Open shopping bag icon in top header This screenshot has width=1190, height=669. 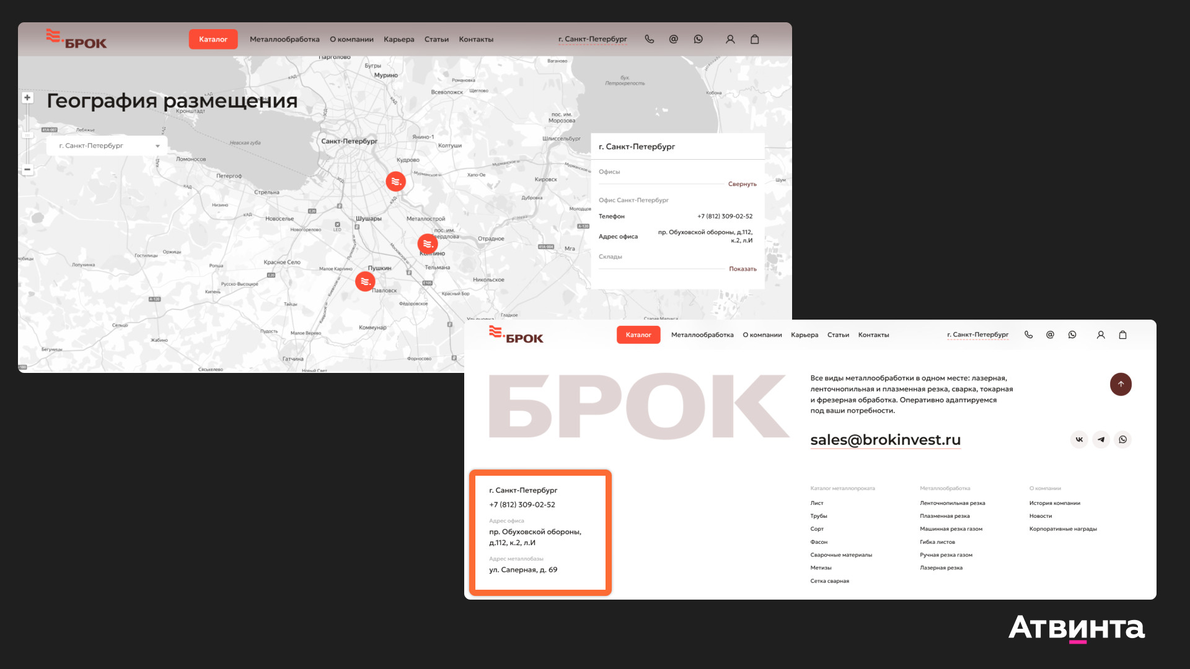(x=754, y=39)
